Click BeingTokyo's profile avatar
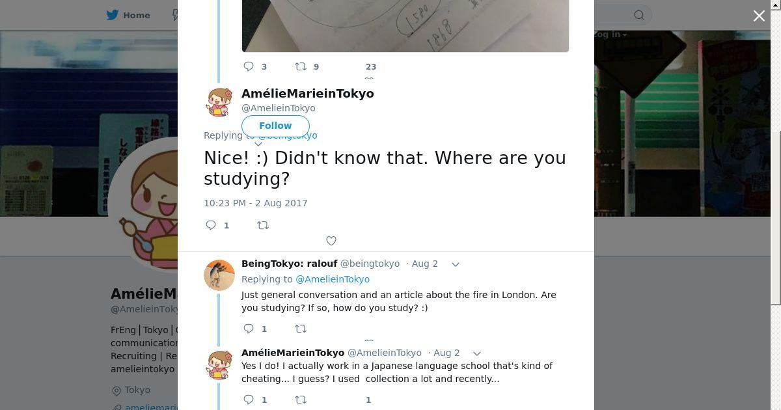Screen dimensions: 781x410 pyautogui.click(x=219, y=275)
